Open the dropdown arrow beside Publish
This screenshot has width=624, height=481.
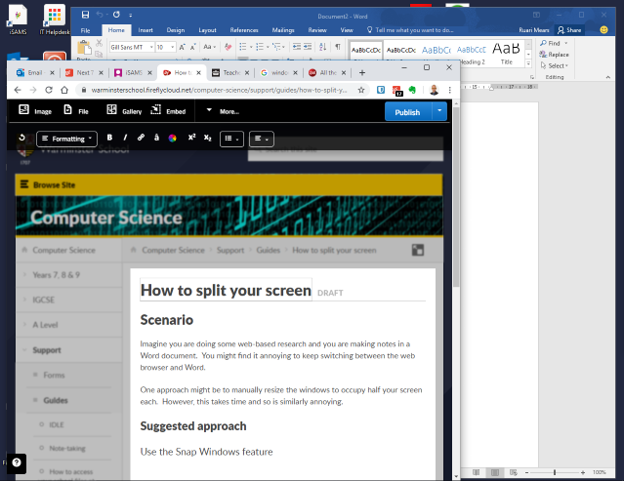tap(439, 112)
